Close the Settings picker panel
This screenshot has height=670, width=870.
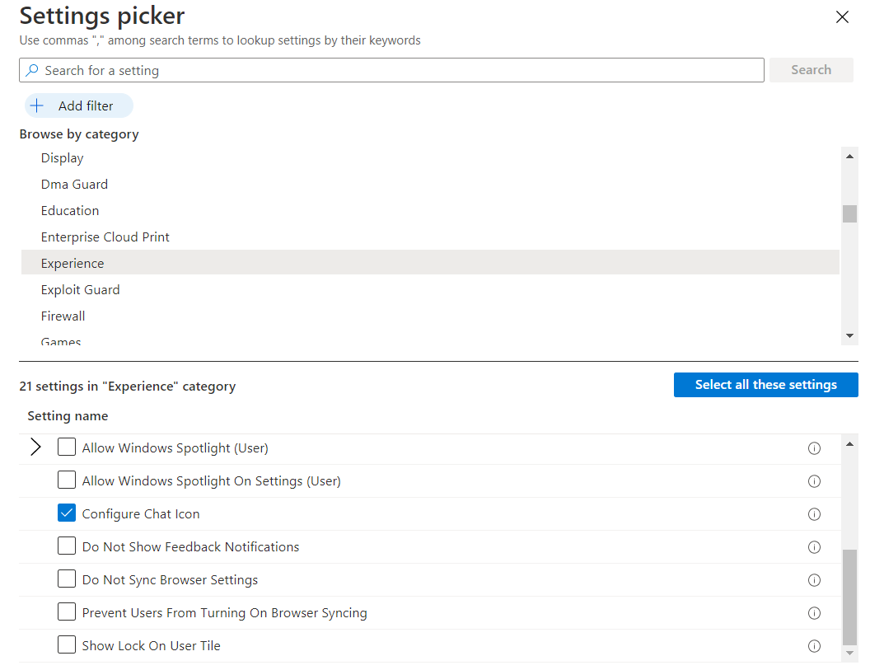pos(842,17)
